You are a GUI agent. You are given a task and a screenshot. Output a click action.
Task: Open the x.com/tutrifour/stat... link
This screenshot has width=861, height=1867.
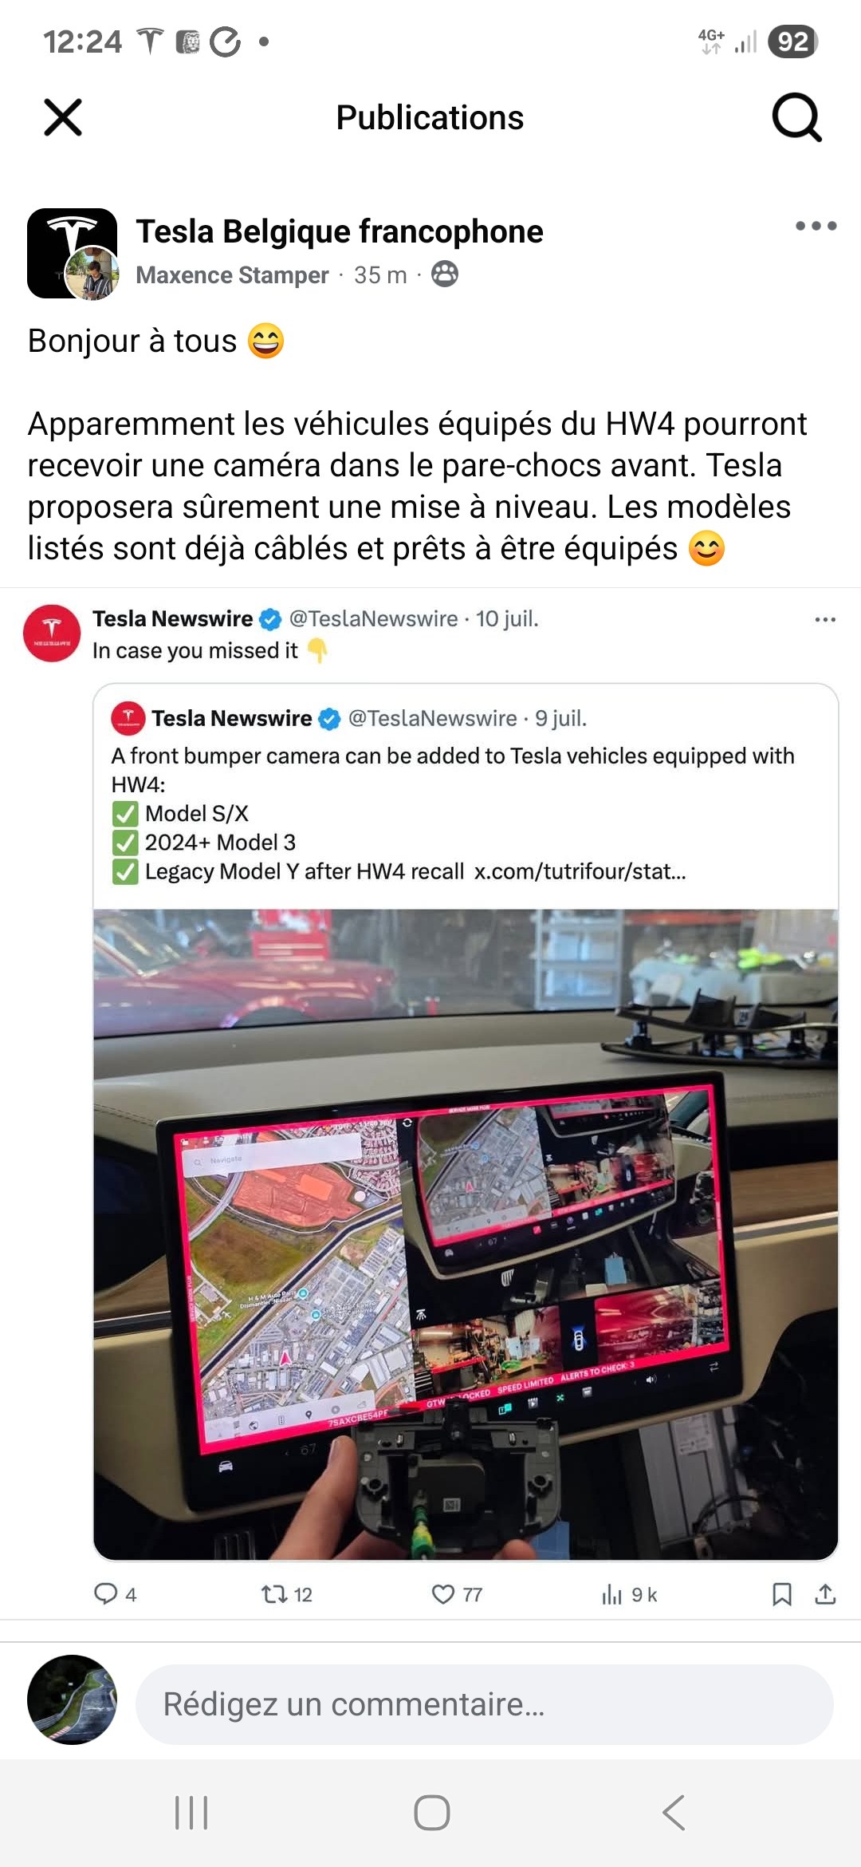coord(580,871)
